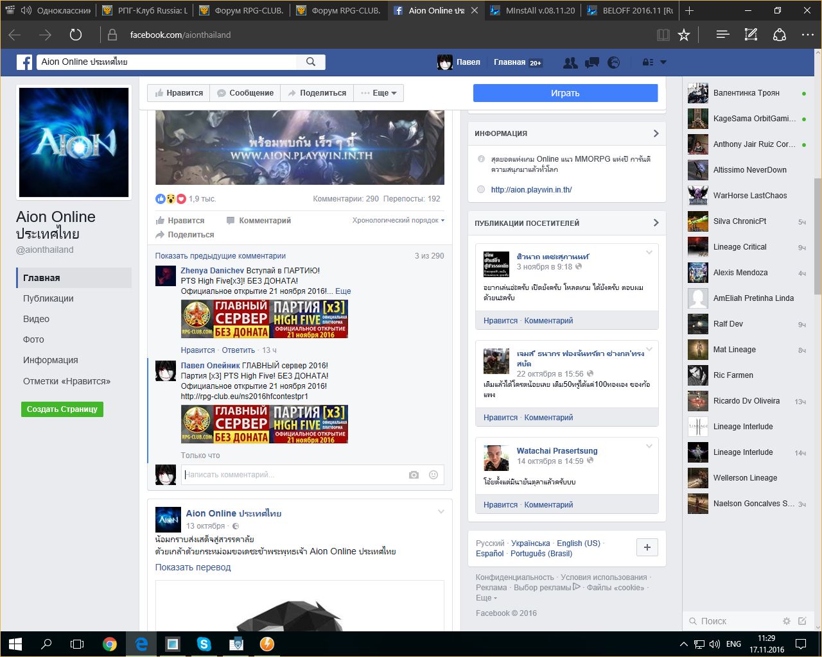The image size is (822, 657).
Task: Open emoji picker in comment box
Action: point(433,475)
